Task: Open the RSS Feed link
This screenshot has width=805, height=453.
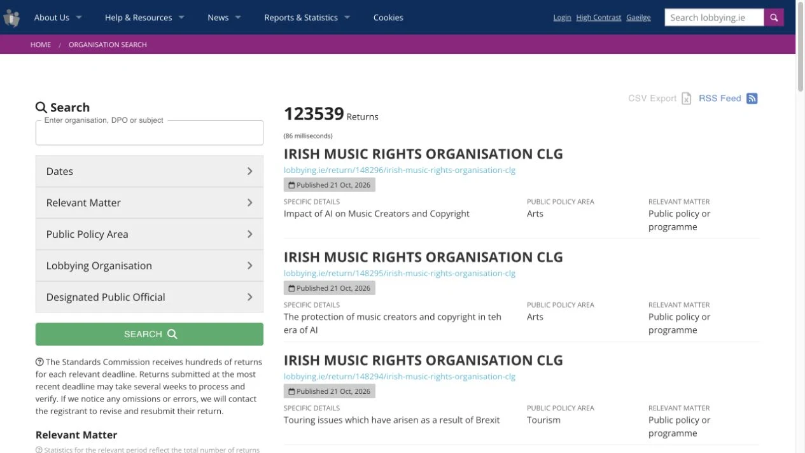Action: pyautogui.click(x=720, y=99)
